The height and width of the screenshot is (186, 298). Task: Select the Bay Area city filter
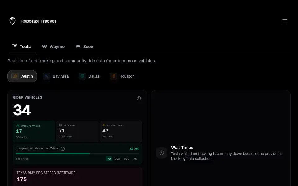[56, 76]
